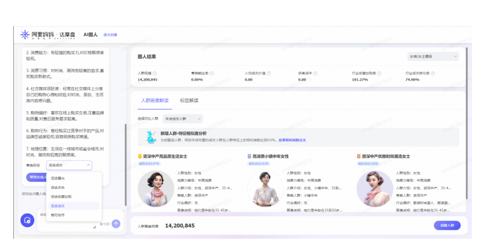Collapse the 营销目标 dropdown showing 促进成交
Screen dimensions: 483x244
(x=69, y=165)
